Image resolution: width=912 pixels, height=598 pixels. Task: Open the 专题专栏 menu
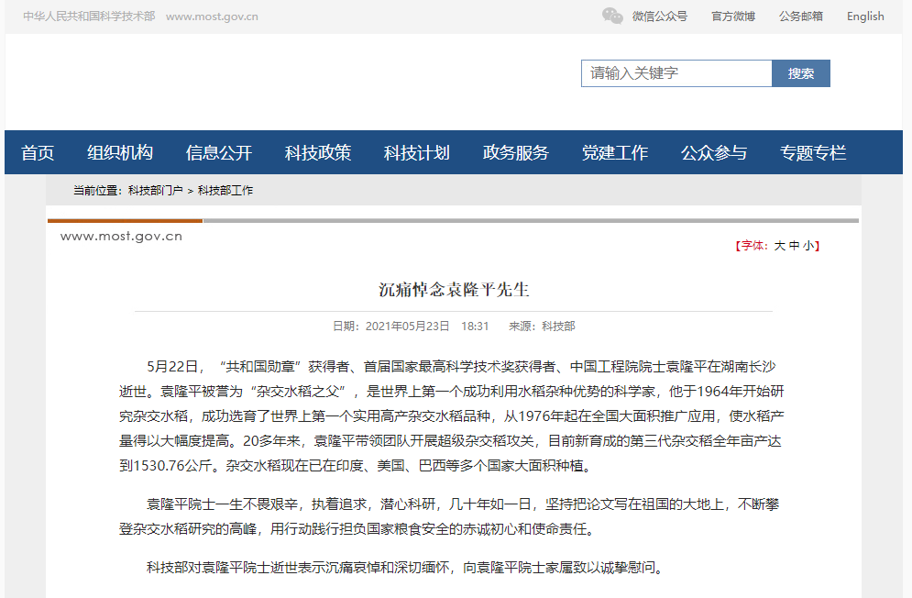coord(812,152)
